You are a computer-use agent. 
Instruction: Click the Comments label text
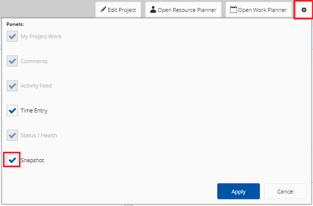(x=34, y=61)
